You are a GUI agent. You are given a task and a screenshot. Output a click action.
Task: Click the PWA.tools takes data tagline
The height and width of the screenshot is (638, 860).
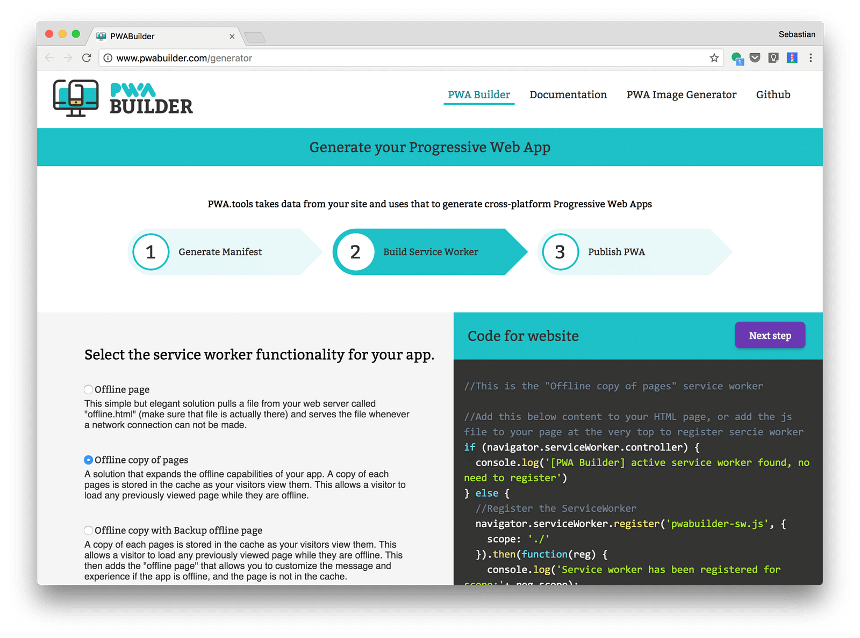(430, 204)
